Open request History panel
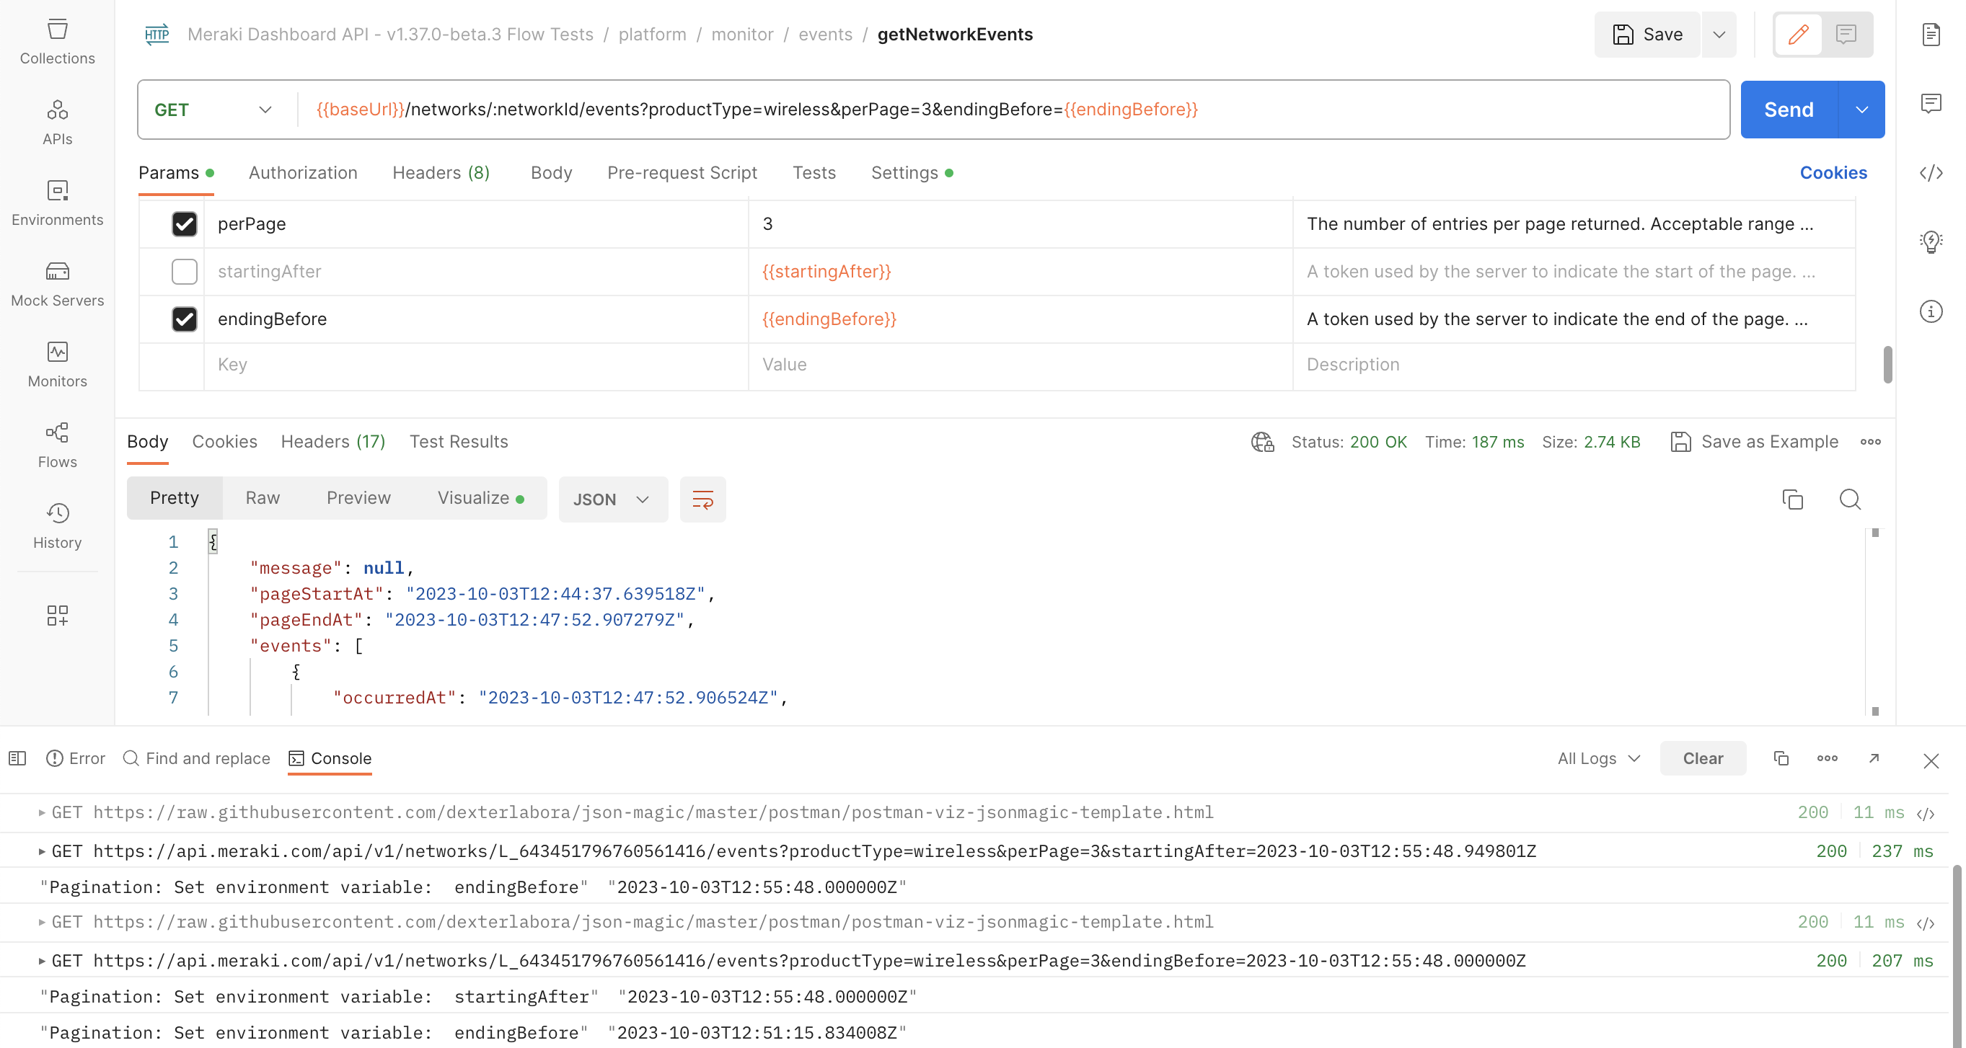1966x1048 pixels. (57, 525)
